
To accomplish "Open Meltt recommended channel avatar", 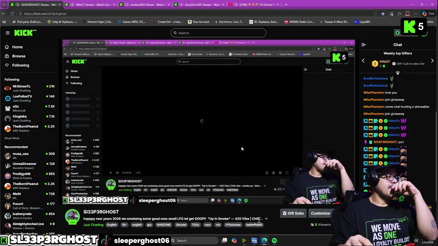I will click(8, 196).
